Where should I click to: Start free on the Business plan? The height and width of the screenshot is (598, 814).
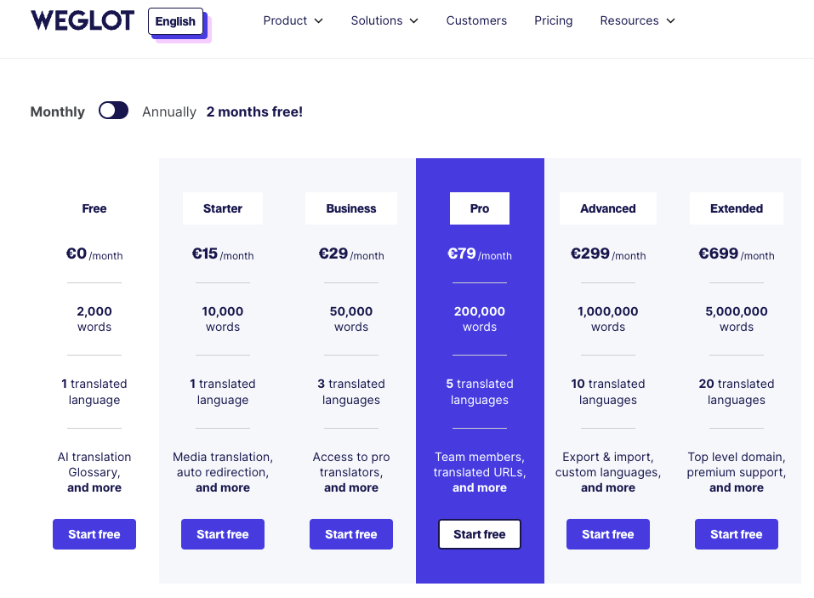coord(351,534)
